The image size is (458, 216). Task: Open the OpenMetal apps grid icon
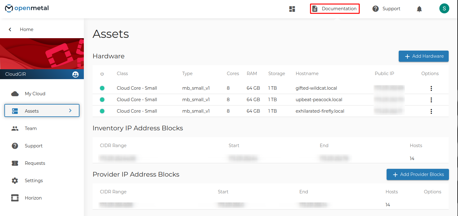tap(292, 9)
